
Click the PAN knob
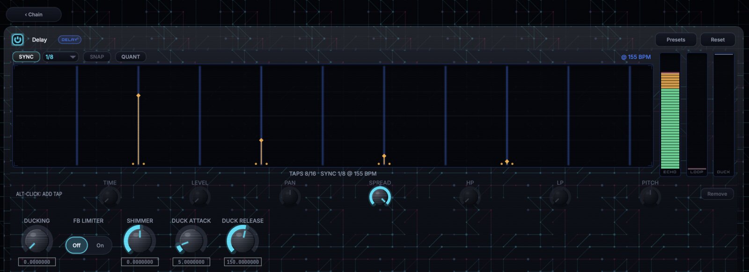coord(290,197)
